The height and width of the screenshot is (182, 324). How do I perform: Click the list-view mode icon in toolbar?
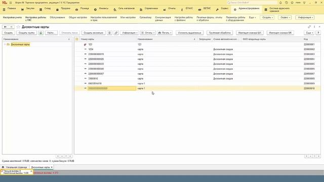pyautogui.click(x=109, y=33)
